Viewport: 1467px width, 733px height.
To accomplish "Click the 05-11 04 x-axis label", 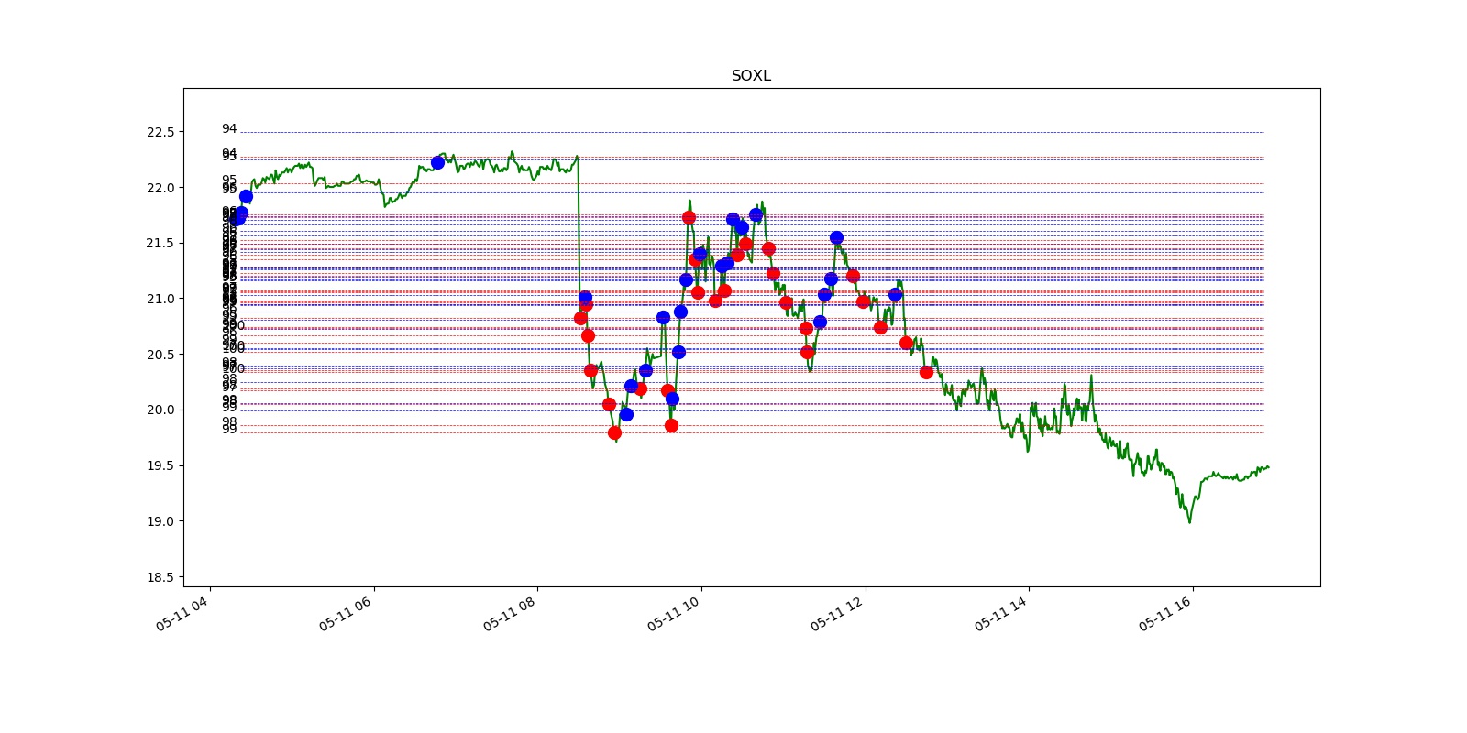I will point(182,613).
